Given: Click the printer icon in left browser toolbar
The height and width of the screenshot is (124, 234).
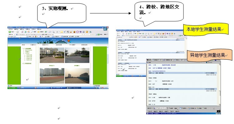Looking at the screenshot, I should click(x=54, y=32).
